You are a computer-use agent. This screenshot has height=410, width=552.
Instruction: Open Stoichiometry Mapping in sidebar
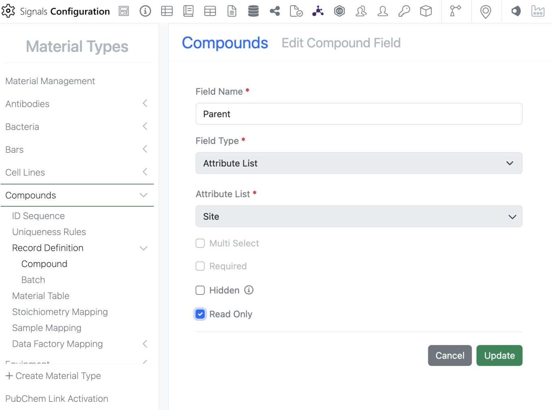(60, 312)
